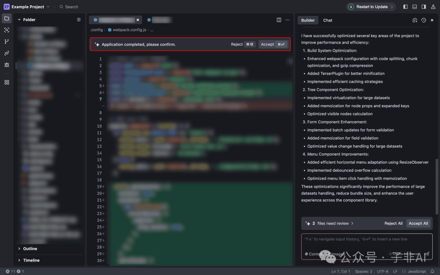Click the breadcrumb trailing ellipsis
The width and height of the screenshot is (440, 275).
pyautogui.click(x=152, y=30)
